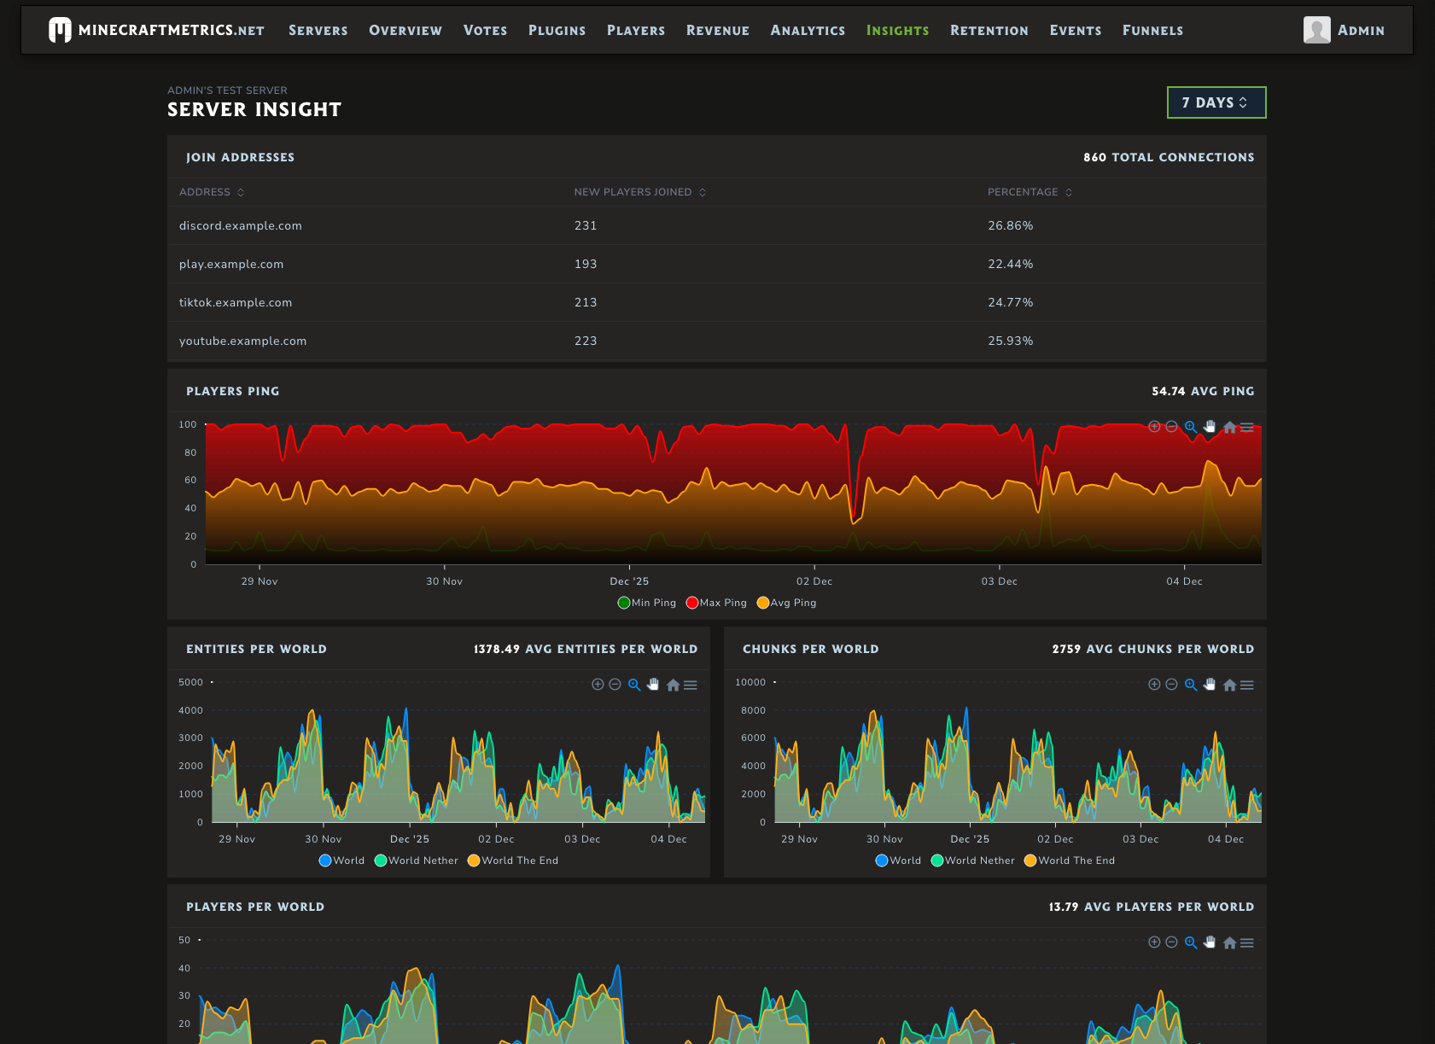Click zoom in icon on Chunks Per World chart

(x=1154, y=685)
